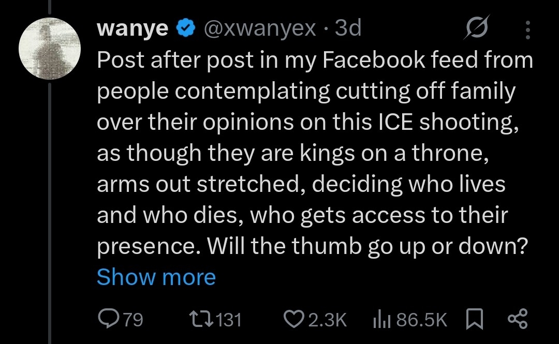This screenshot has width=559, height=344.
Task: Expand the post with Show more
Action: (x=156, y=277)
